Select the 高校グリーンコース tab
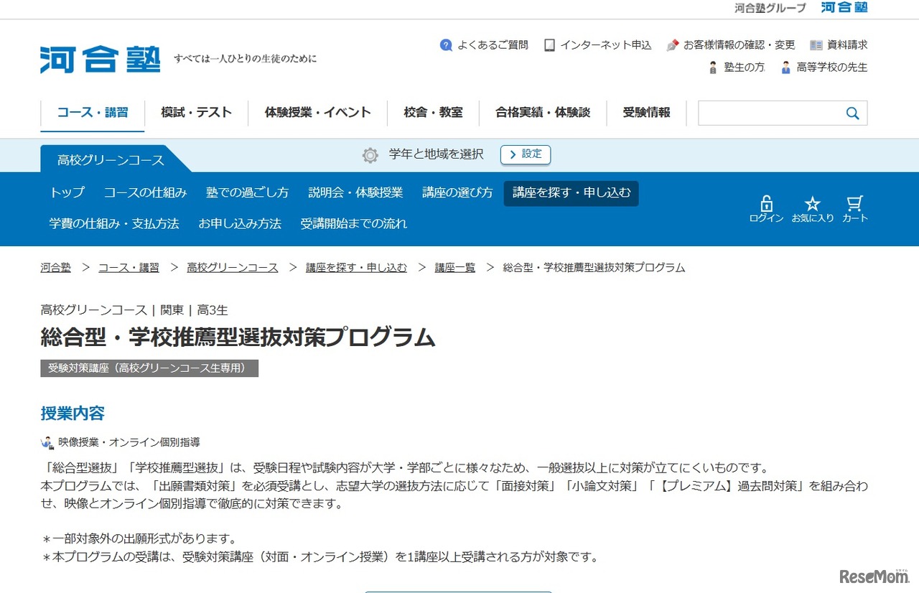The height and width of the screenshot is (593, 919). pyautogui.click(x=111, y=159)
